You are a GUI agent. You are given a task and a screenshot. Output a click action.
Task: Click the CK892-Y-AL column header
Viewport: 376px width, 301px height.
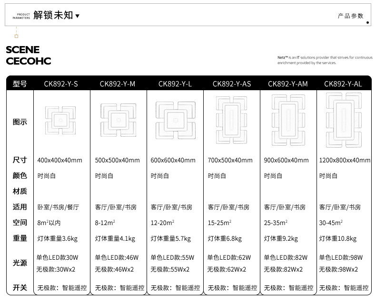click(x=343, y=84)
